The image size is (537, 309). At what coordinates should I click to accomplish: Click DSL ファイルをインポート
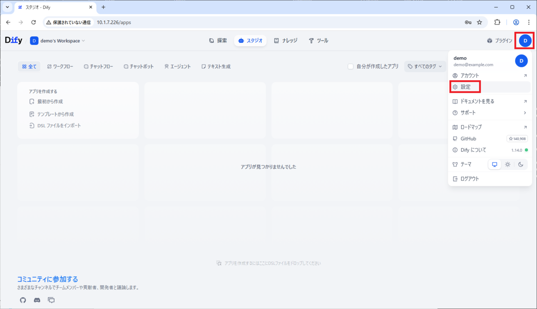point(55,126)
